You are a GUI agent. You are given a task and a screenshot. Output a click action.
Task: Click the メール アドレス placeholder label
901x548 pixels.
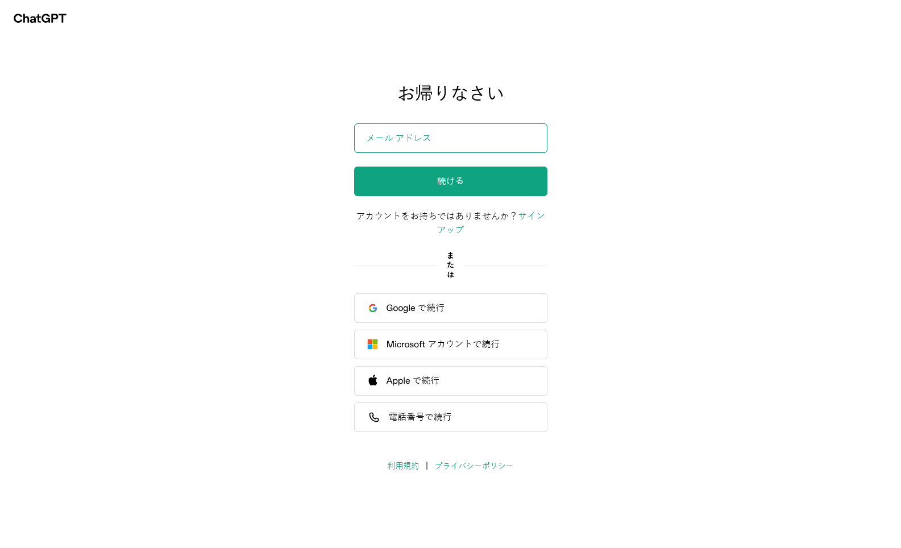[x=398, y=138]
